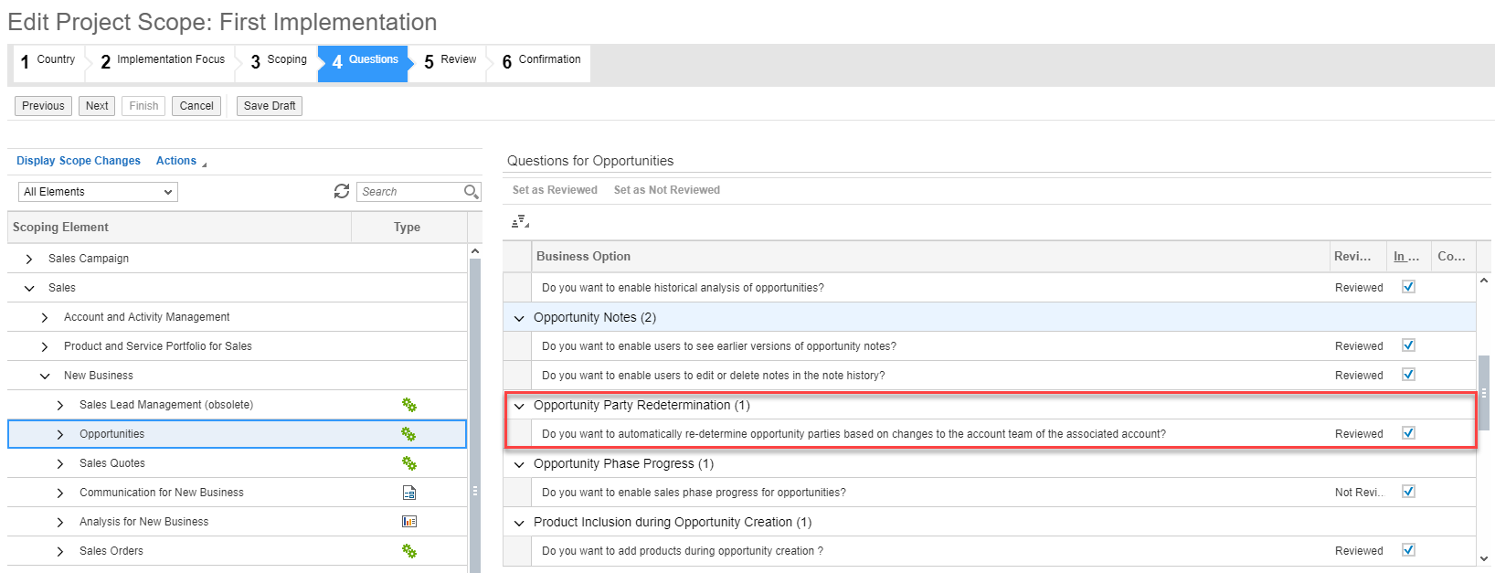Toggle checkbox for edit or delete notes question
Image resolution: width=1495 pixels, height=573 pixels.
pyautogui.click(x=1408, y=375)
